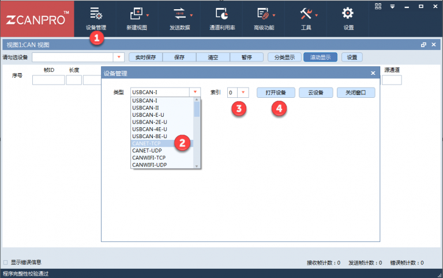Open the 索引 index dropdown
The image size is (443, 278).
pyautogui.click(x=243, y=92)
